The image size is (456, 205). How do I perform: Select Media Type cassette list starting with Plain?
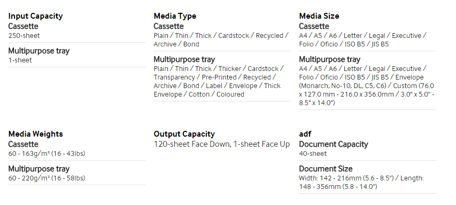click(221, 40)
